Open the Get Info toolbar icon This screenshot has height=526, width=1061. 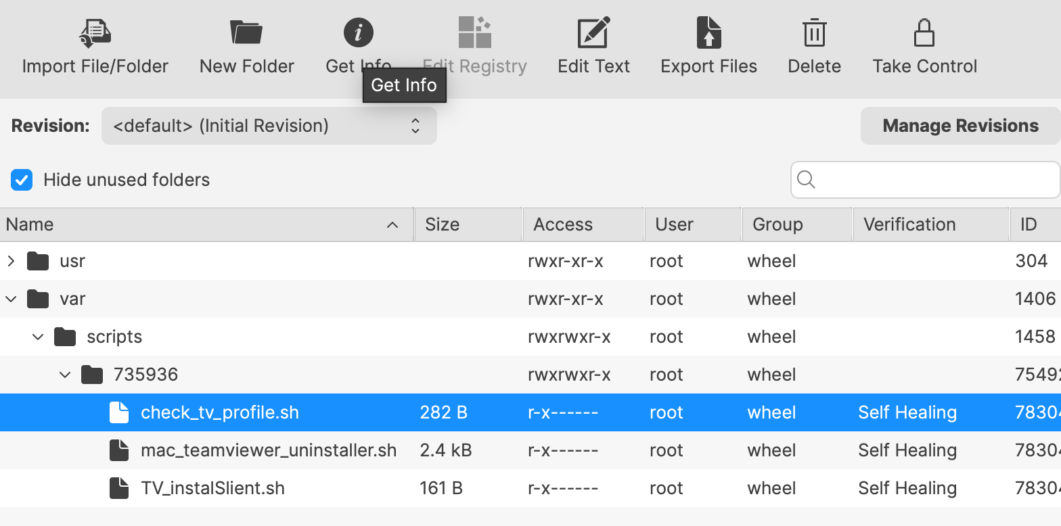(359, 32)
